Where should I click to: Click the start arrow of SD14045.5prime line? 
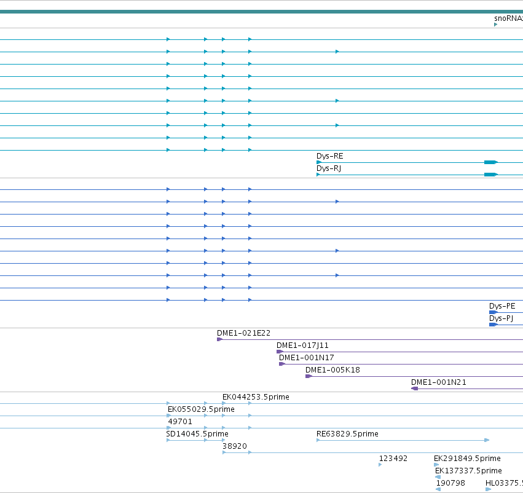(168, 440)
